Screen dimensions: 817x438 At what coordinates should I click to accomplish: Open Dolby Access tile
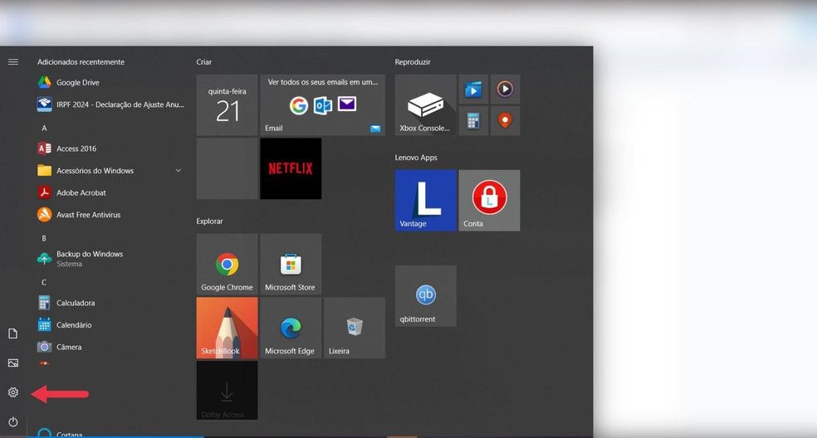(227, 390)
